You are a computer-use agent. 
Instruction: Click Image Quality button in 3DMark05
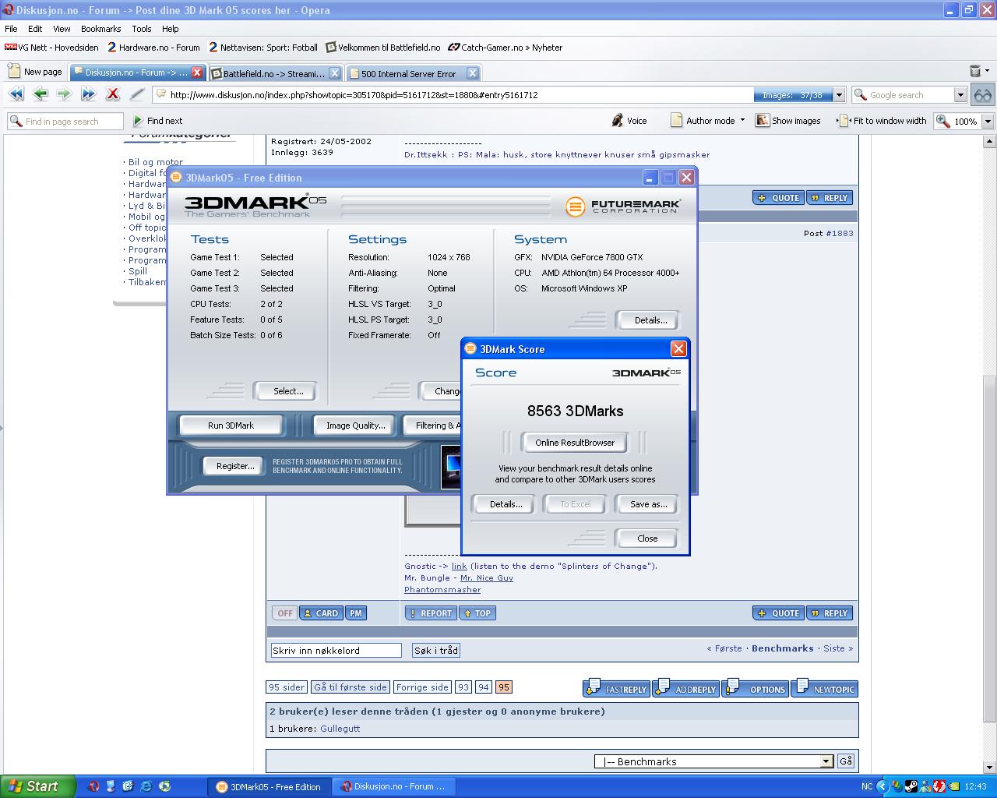click(x=355, y=425)
